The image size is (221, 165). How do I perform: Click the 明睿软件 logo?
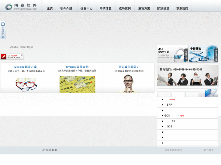click(21, 7)
